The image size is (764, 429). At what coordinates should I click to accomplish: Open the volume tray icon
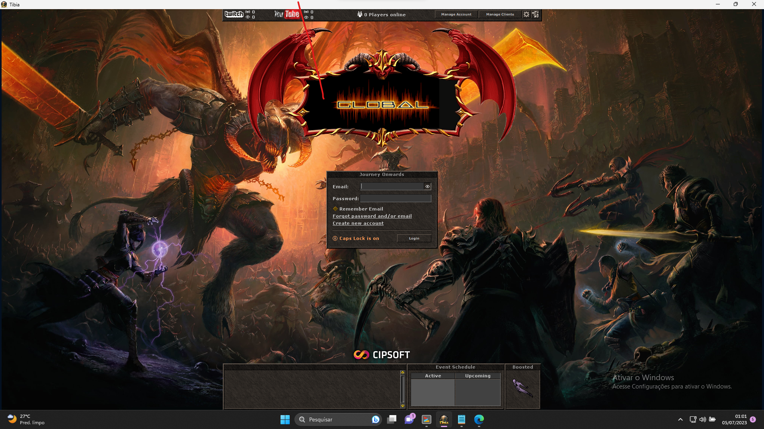(x=703, y=419)
